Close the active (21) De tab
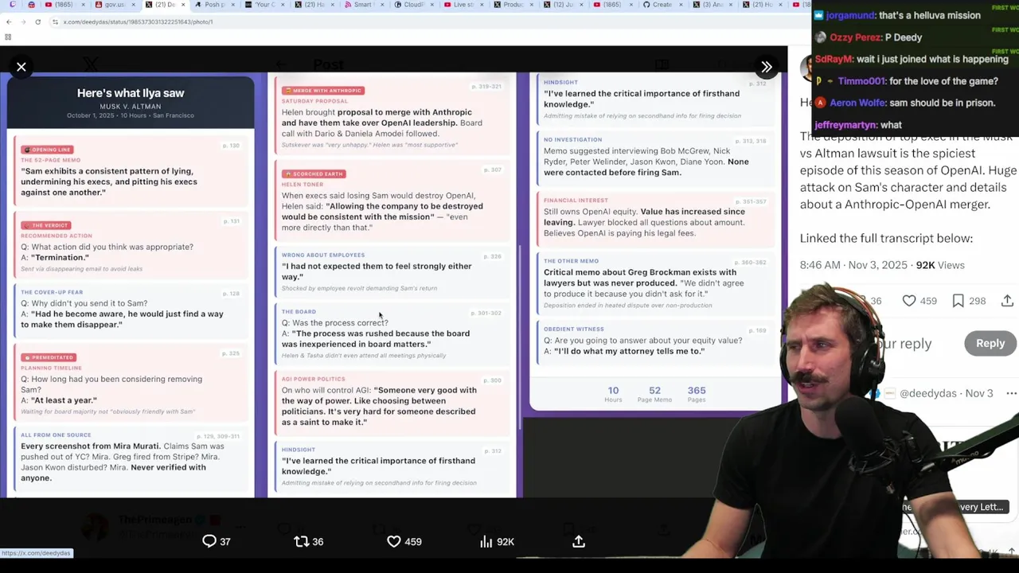The image size is (1019, 573). point(183,5)
